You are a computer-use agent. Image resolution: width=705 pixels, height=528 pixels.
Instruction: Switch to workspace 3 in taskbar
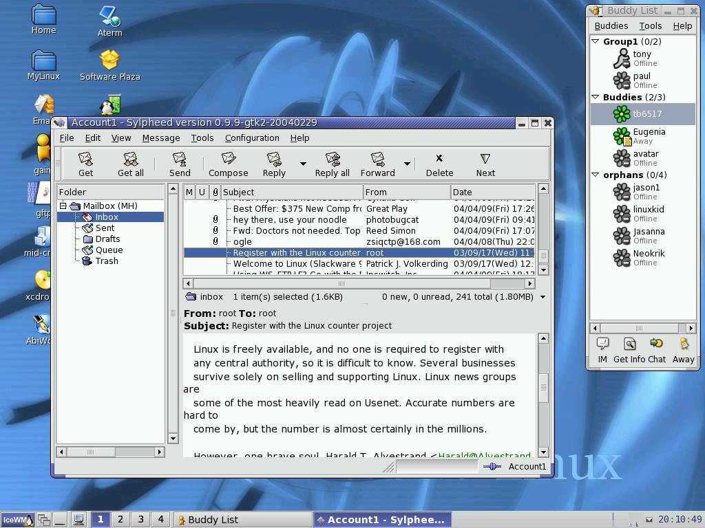coord(140,519)
